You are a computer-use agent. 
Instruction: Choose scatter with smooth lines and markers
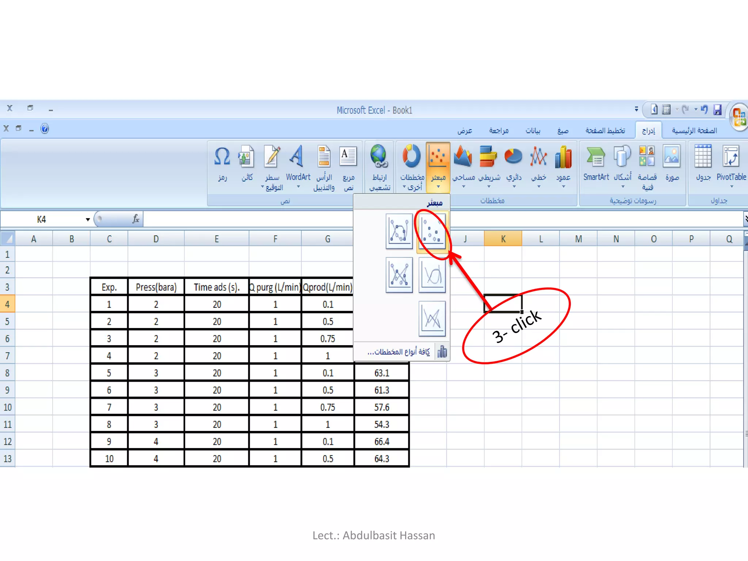399,232
